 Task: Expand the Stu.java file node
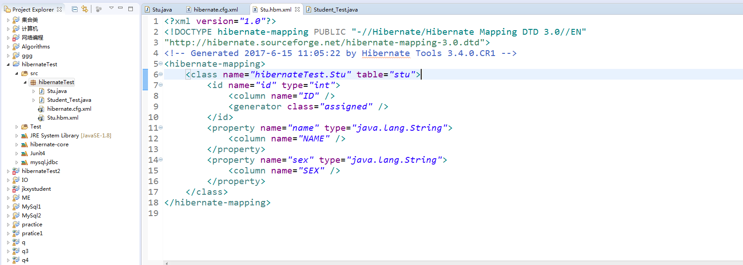[33, 91]
